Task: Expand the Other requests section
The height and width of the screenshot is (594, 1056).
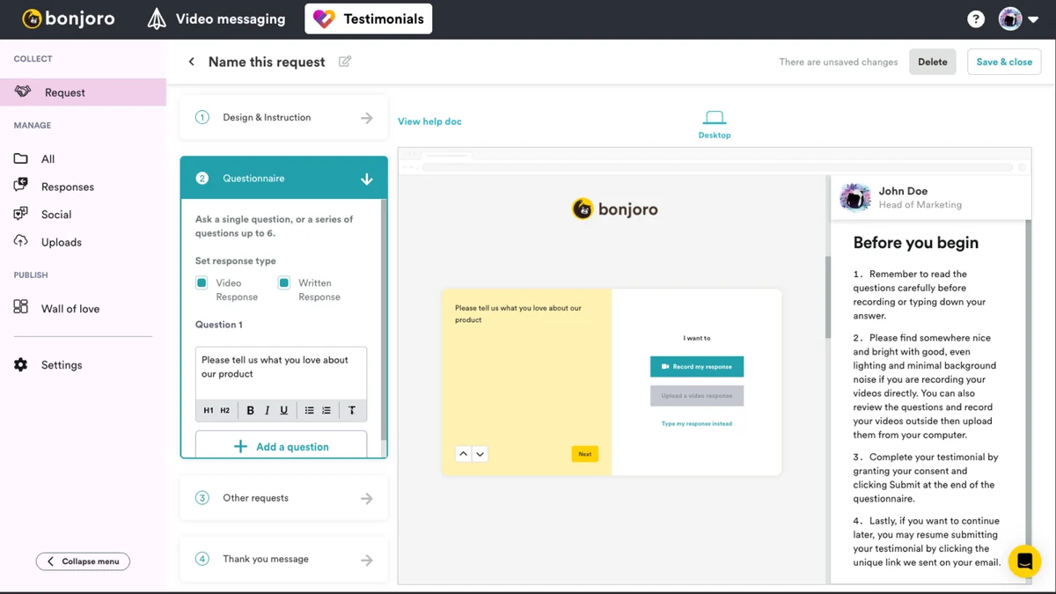Action: (x=283, y=498)
